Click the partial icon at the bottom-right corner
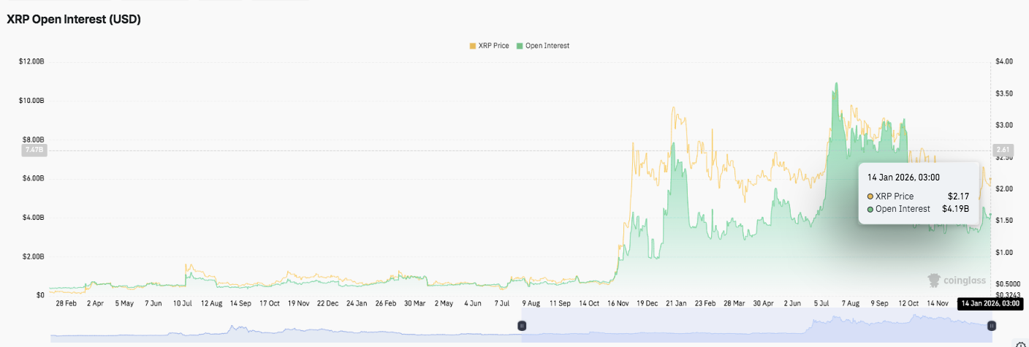The height and width of the screenshot is (347, 1029). pyautogui.click(x=1022, y=344)
